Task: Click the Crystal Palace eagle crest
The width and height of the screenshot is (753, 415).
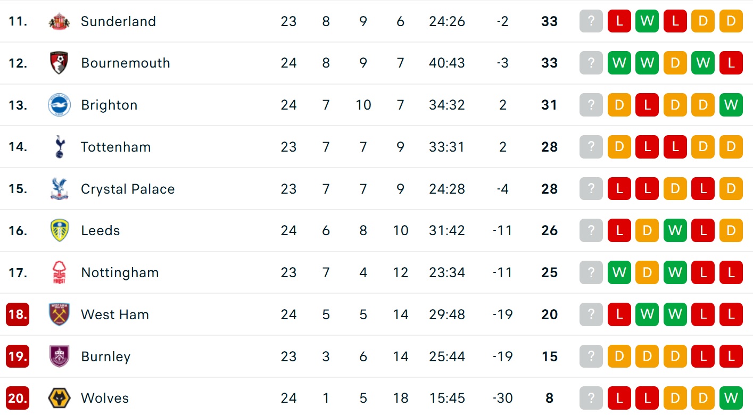Action: click(x=59, y=189)
